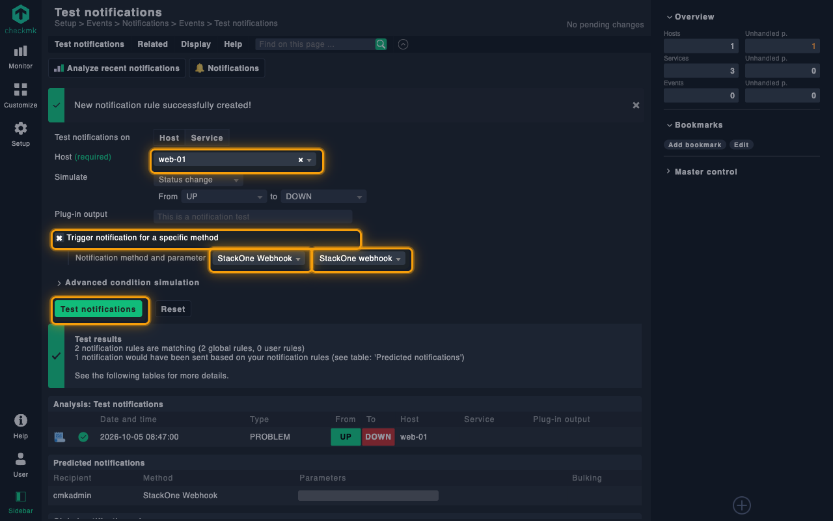The image size is (833, 521).
Task: Focus the Find on this page field
Action: pos(314,44)
